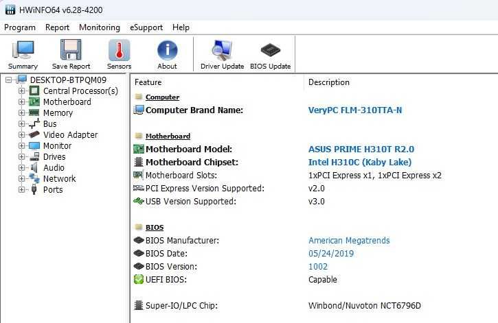Select the Audio speaker tree icon

[x=34, y=168]
